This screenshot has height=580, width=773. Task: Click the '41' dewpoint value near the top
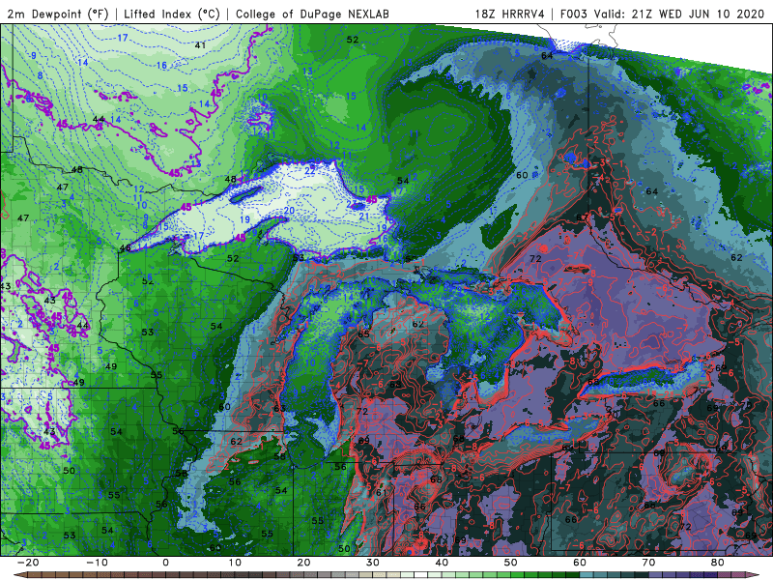200,45
